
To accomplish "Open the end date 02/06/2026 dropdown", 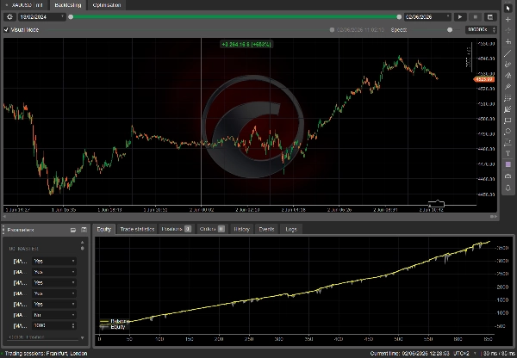I will click(x=427, y=17).
